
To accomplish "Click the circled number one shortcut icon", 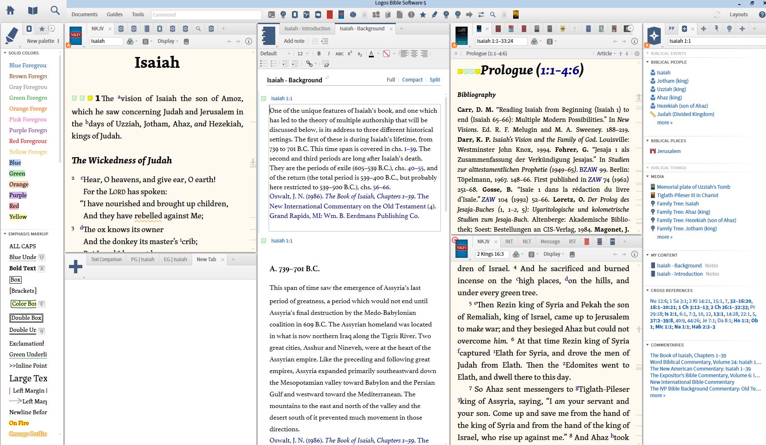I will [x=411, y=15].
